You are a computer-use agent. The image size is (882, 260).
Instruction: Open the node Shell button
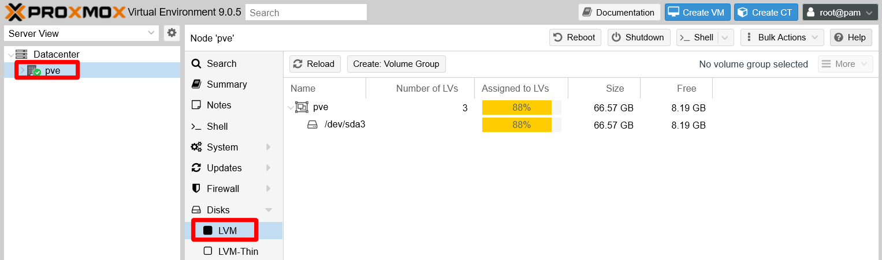click(697, 37)
